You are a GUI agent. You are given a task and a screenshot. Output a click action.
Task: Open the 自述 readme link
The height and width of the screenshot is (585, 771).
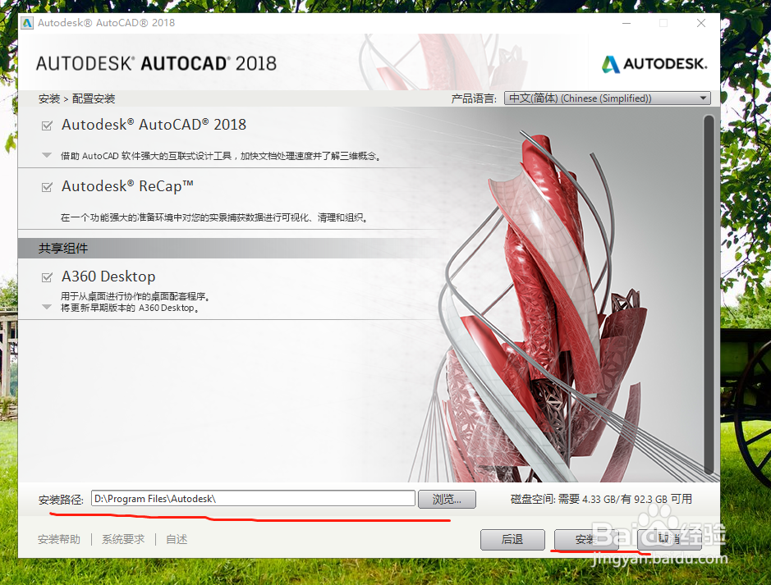pyautogui.click(x=177, y=539)
